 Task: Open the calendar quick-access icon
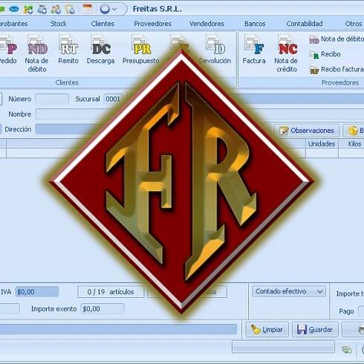[x=88, y=9]
